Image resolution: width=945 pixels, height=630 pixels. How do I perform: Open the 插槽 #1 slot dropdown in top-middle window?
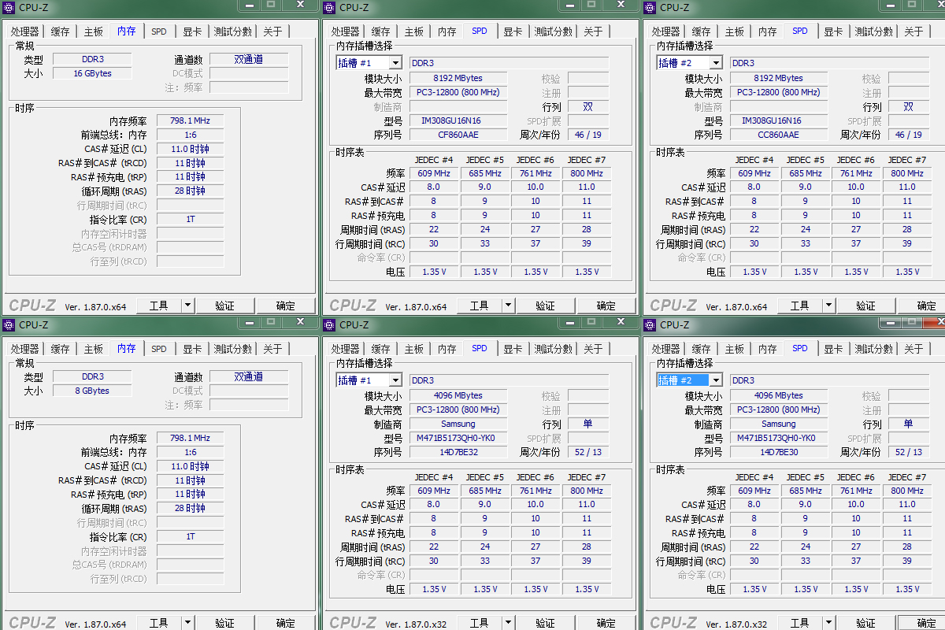coord(369,62)
